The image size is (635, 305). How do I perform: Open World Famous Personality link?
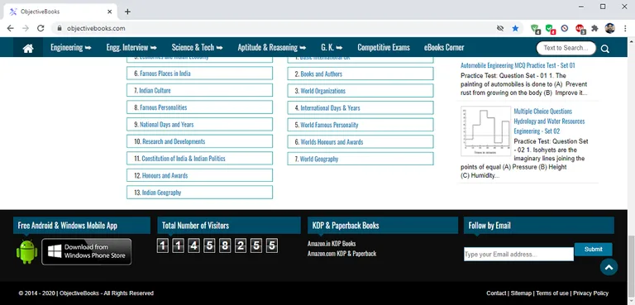[329, 125]
